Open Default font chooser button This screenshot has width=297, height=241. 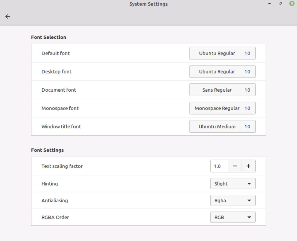coord(222,53)
